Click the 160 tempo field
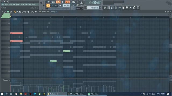The height and width of the screenshot is (96, 172). point(66,6)
